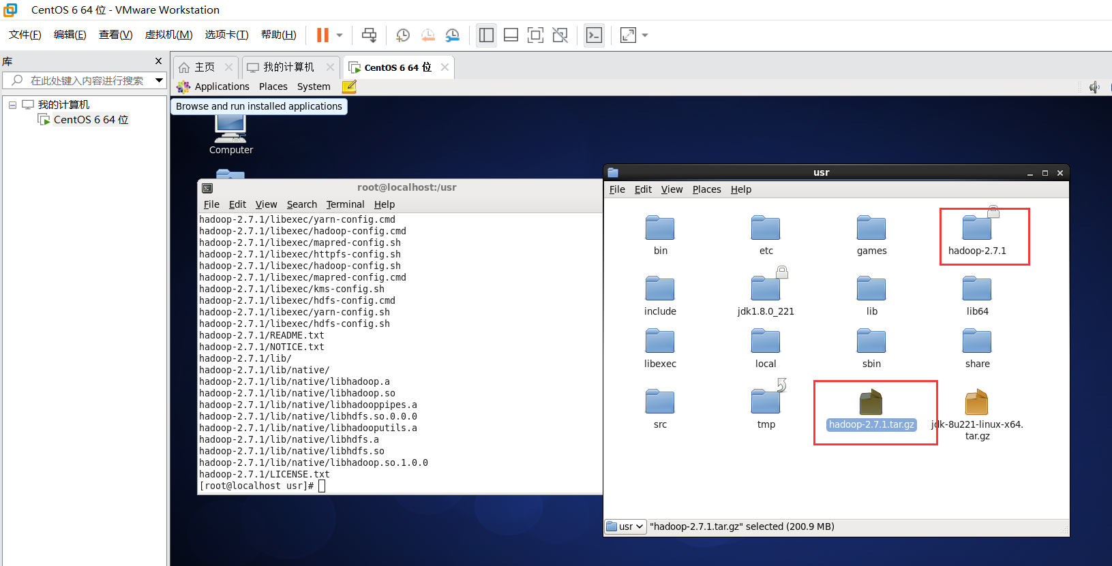
Task: Select the share folder icon
Action: click(x=977, y=341)
